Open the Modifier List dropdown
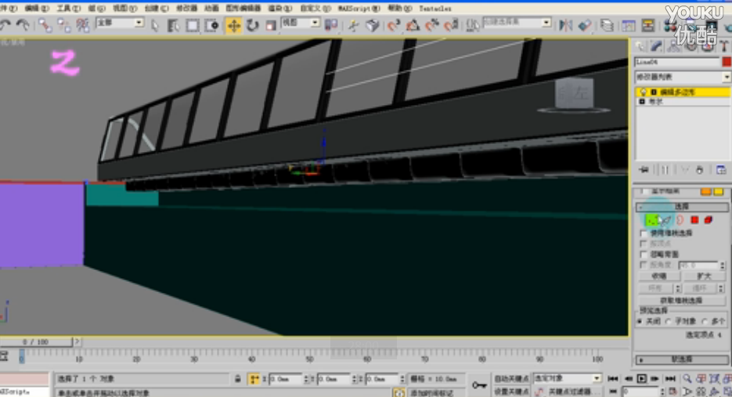Viewport: 732px width, 397px height. [x=727, y=77]
